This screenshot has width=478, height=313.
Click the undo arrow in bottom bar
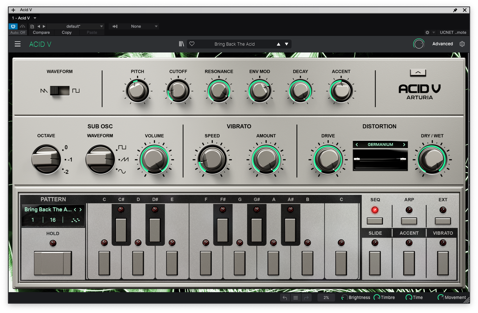[x=285, y=298]
